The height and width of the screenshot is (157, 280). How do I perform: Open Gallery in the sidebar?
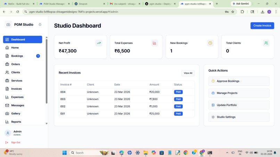(x=23, y=114)
